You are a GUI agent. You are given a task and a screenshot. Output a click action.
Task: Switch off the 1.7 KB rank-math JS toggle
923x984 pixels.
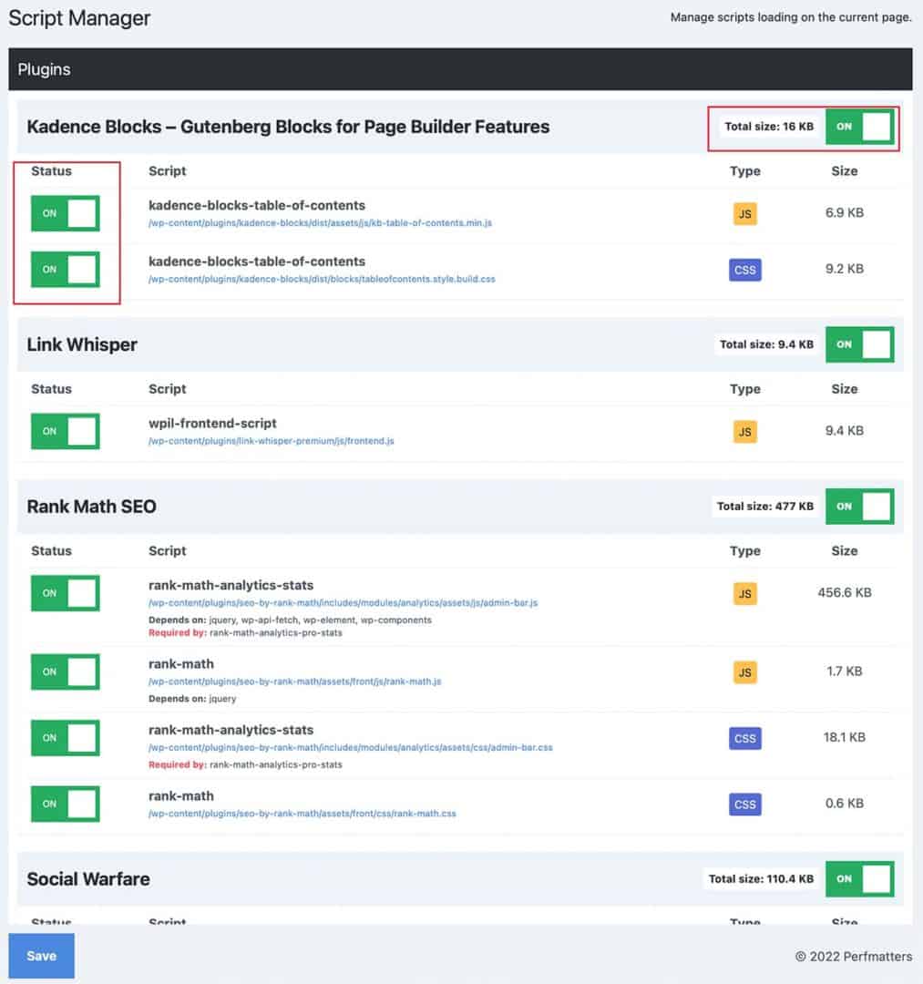pos(66,671)
